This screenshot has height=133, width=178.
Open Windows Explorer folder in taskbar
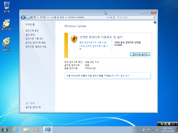(x=26, y=130)
